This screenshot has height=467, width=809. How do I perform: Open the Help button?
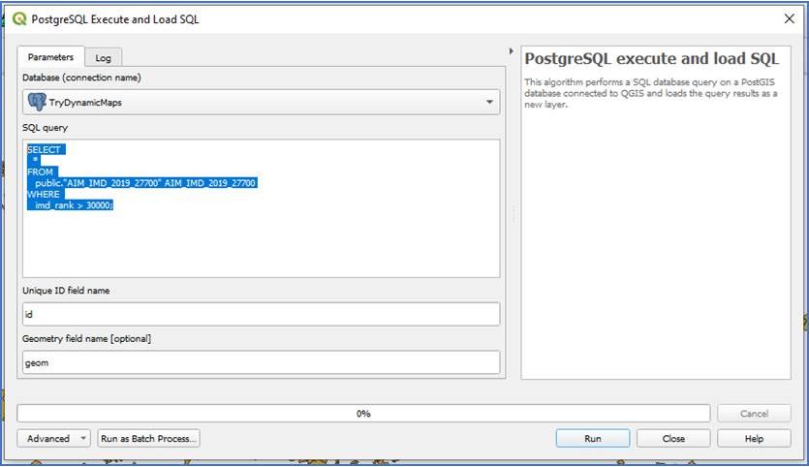pos(754,438)
